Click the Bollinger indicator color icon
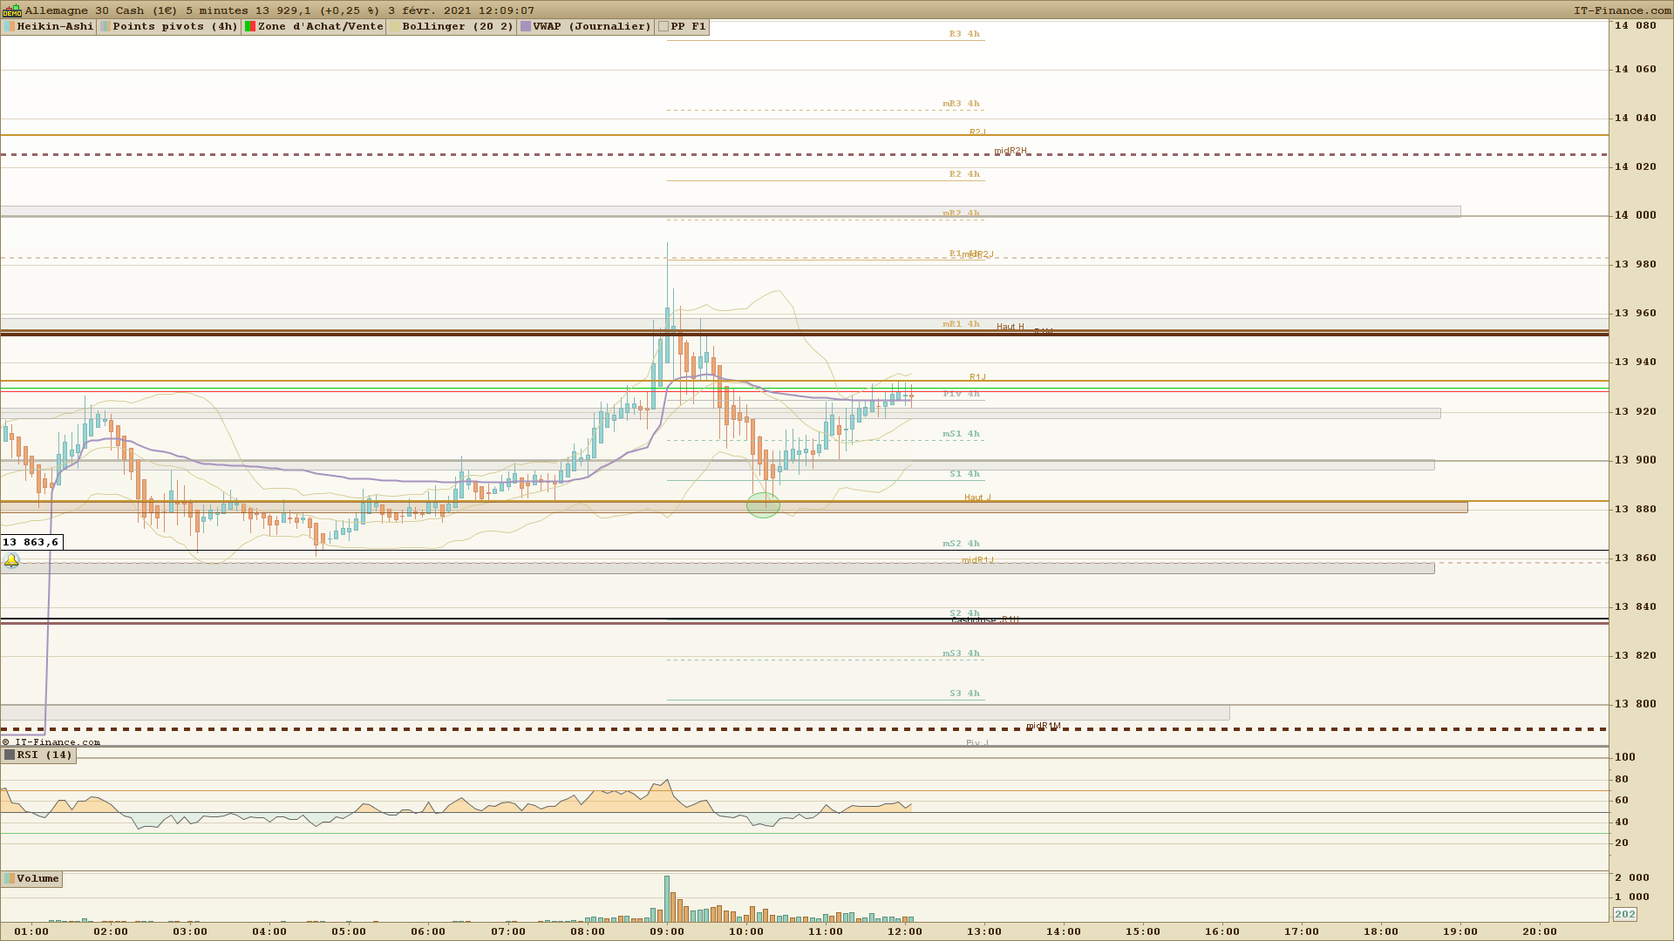Viewport: 1674px width, 941px height. (x=395, y=27)
